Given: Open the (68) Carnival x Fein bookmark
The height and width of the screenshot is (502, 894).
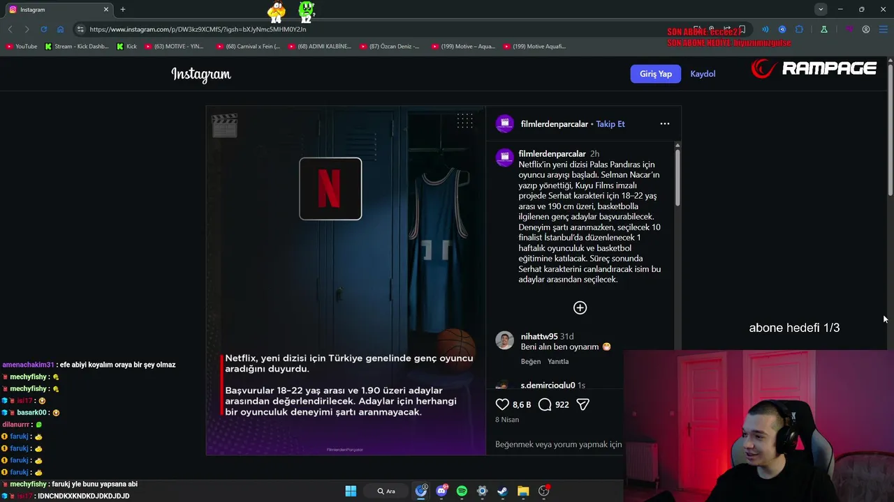Looking at the screenshot, I should tap(248, 47).
